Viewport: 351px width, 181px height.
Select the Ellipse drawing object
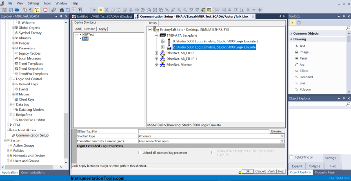[x=304, y=71]
